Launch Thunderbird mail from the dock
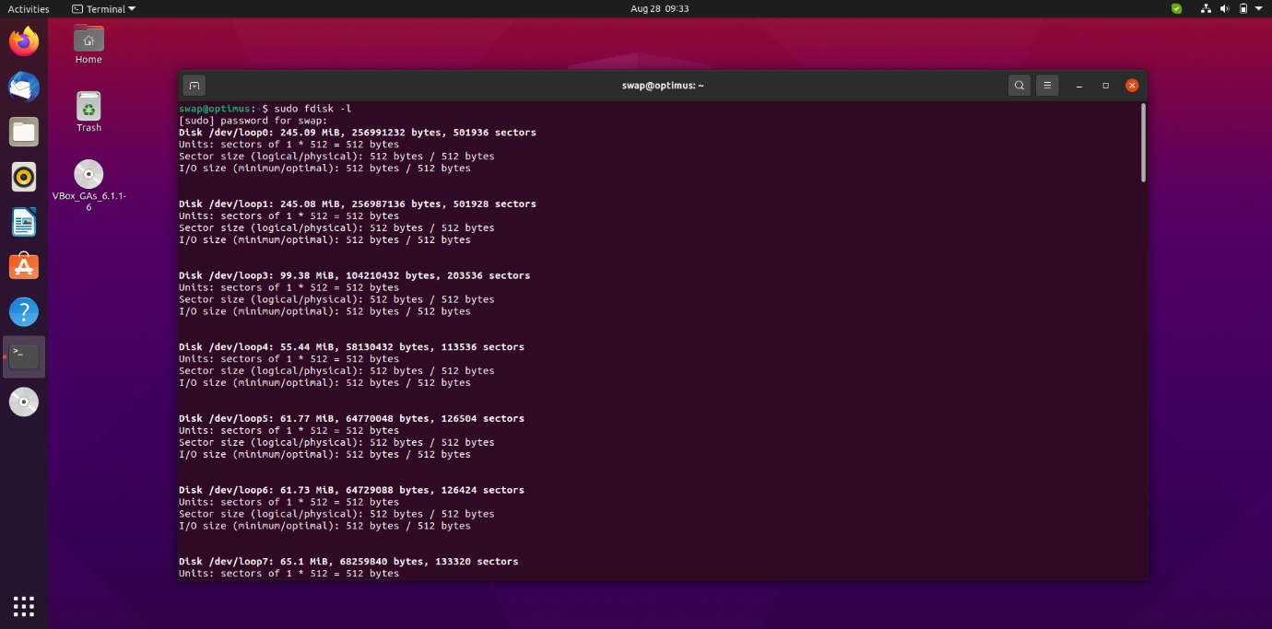Screen dimensions: 1272x629 pos(24,87)
